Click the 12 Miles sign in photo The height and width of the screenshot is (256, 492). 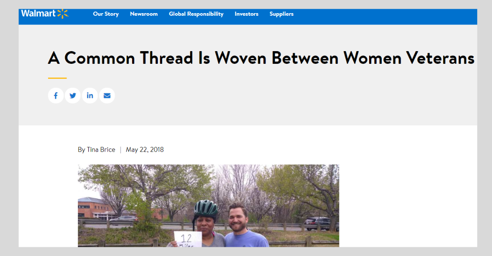pos(188,239)
